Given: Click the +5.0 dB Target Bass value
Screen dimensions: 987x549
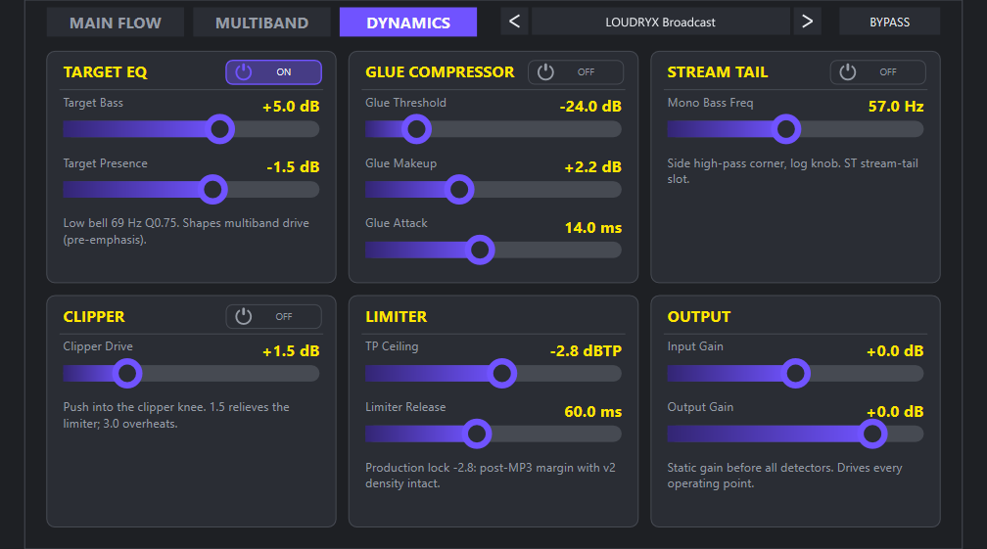Looking at the screenshot, I should pyautogui.click(x=291, y=107).
